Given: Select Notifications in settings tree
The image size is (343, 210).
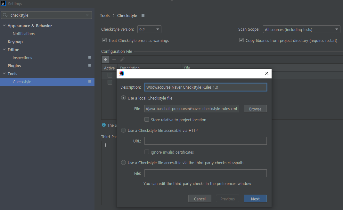Looking at the screenshot, I should click(24, 34).
